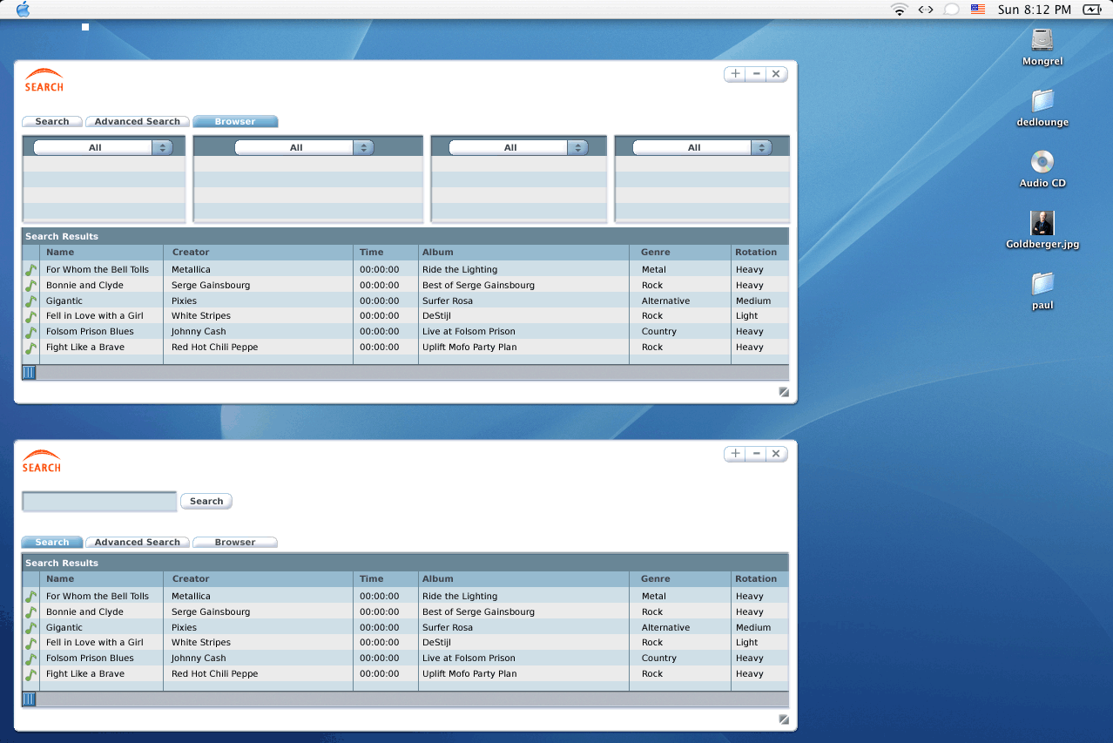Select 'Country' genre cell in top window
This screenshot has height=743, width=1113.
(658, 332)
